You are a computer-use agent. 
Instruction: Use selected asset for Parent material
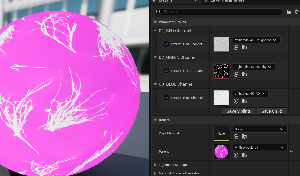point(236,155)
